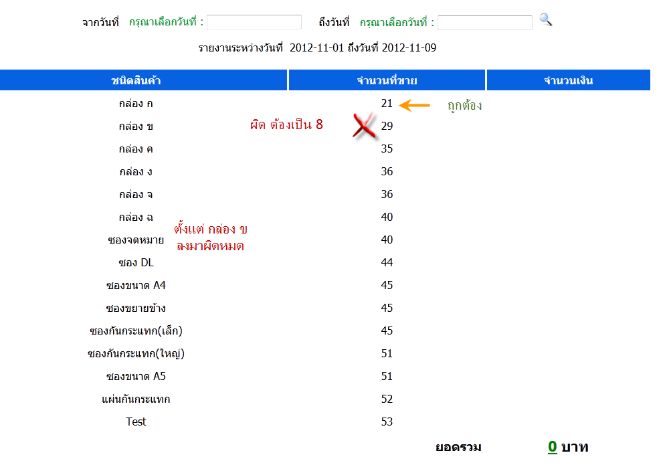Click the quantity 52 for แผ่นกันกระแทก
The height and width of the screenshot is (463, 661).
[x=387, y=399]
